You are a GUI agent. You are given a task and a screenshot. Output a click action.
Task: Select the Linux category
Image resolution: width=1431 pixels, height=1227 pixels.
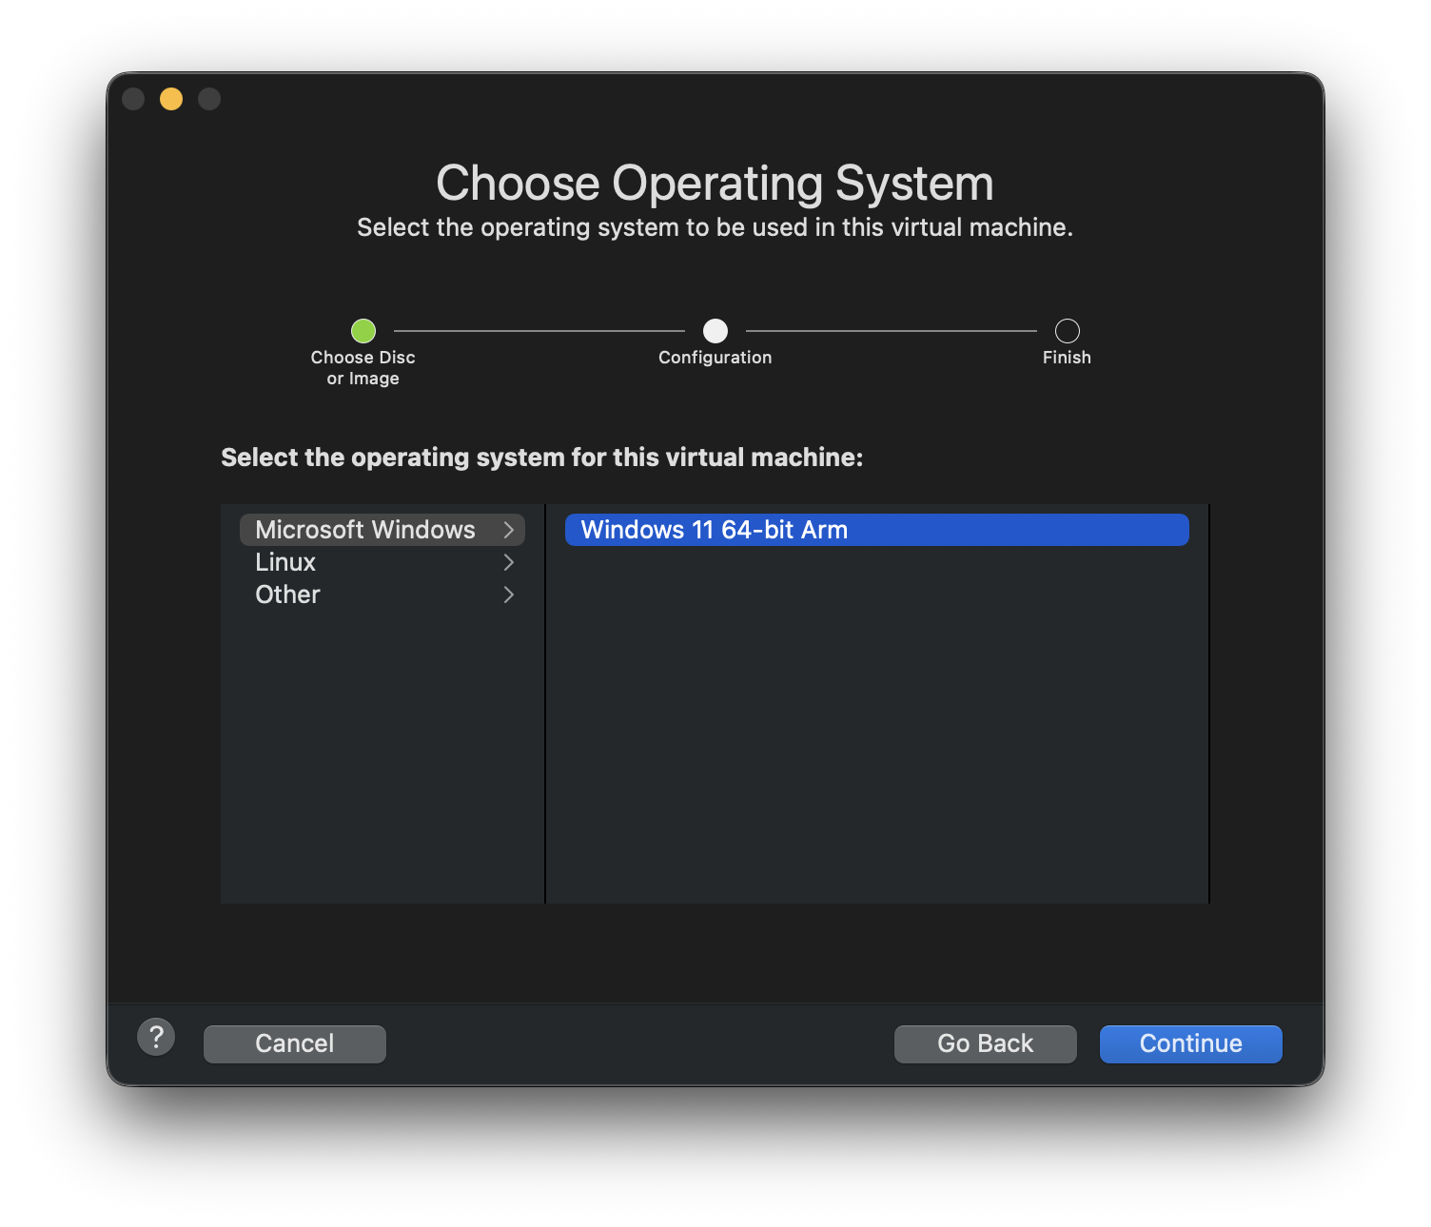285,562
